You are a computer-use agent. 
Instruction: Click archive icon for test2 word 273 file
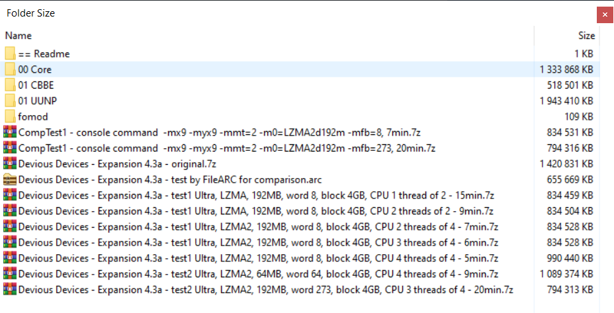coord(10,289)
